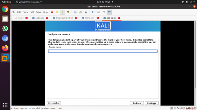Image resolution: width=197 pixels, height=110 pixels.
Task: Switch to the OpenSUSE 64-bit tab
Action: pos(63,18)
